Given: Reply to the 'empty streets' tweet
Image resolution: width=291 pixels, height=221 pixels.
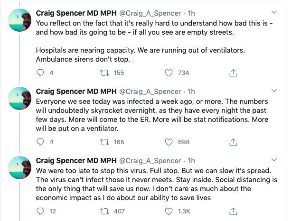Looking at the screenshot, I should [40, 73].
